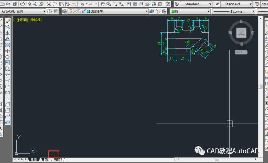Click the Paste clipboard icon
Image resolution: width=268 pixels, height=163 pixels.
point(61,4)
